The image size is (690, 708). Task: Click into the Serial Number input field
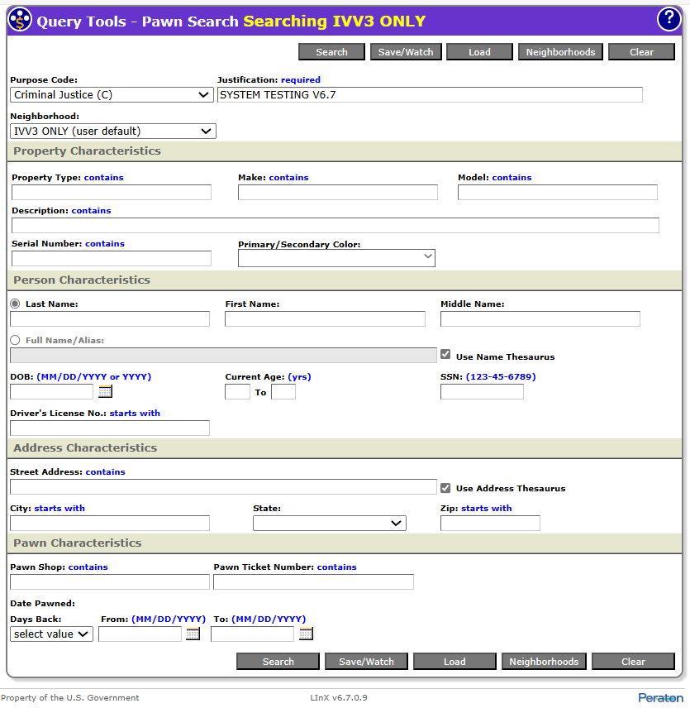(112, 258)
